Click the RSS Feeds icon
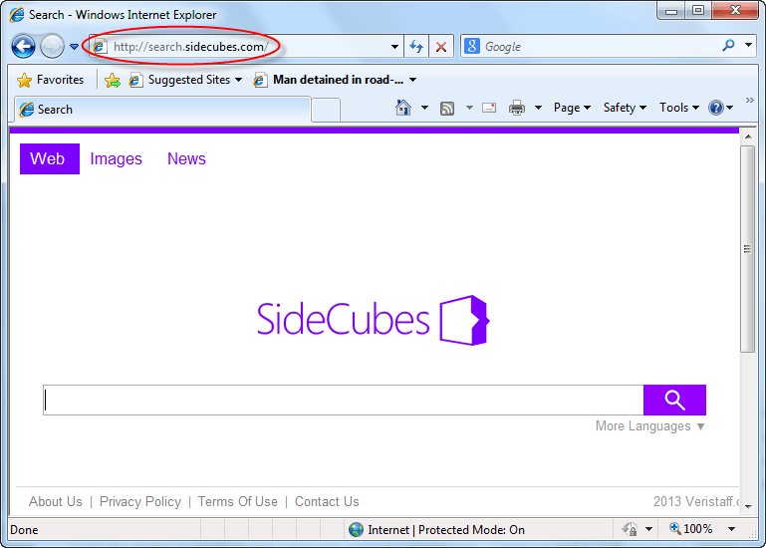Screen dimensions: 766x548 click(447, 108)
